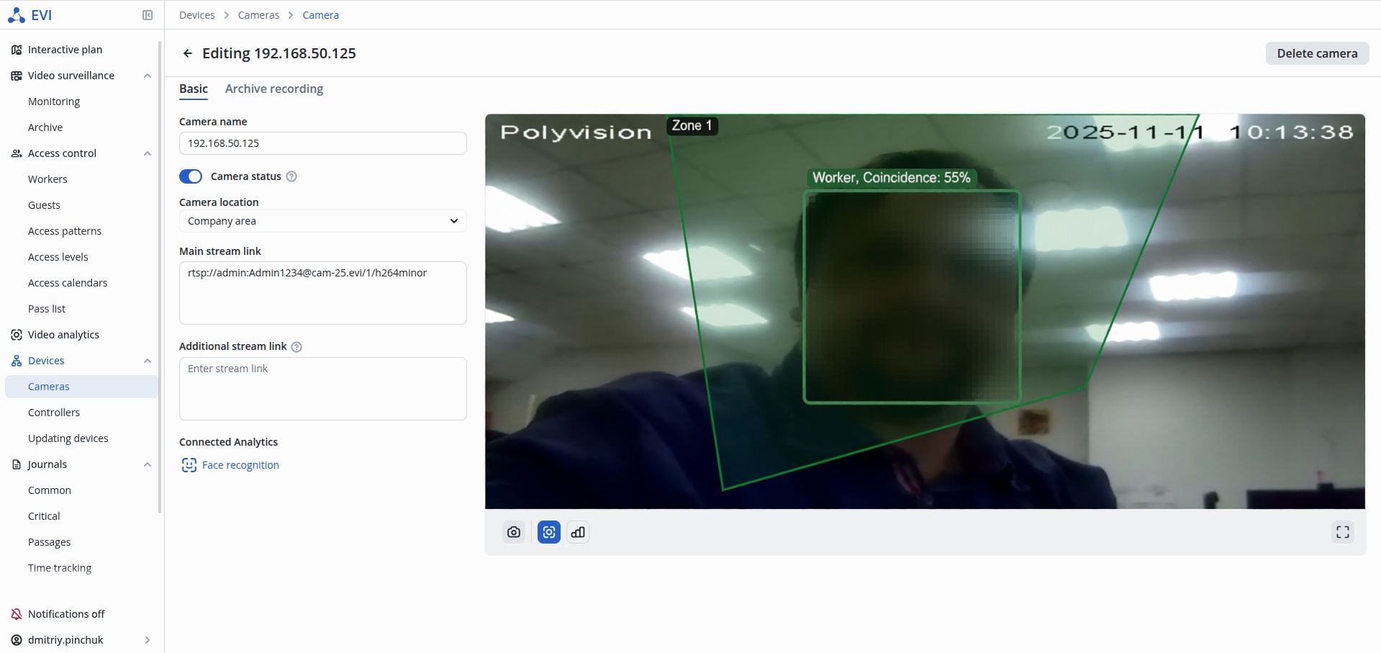Open the Workers page

[x=47, y=179]
